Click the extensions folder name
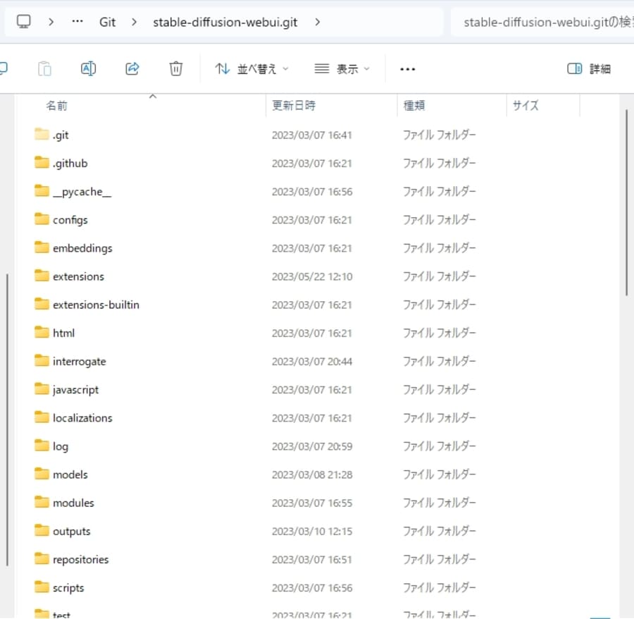This screenshot has height=619, width=634. tap(78, 276)
